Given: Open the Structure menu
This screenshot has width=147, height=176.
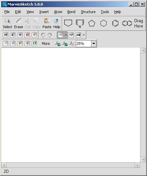Looking at the screenshot, I should click(88, 12).
